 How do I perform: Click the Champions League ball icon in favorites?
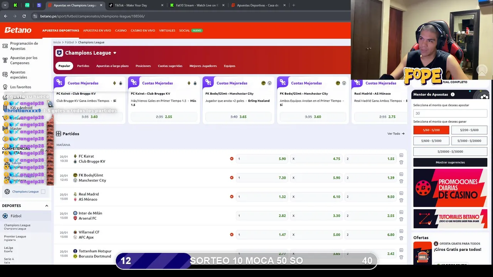(7, 192)
